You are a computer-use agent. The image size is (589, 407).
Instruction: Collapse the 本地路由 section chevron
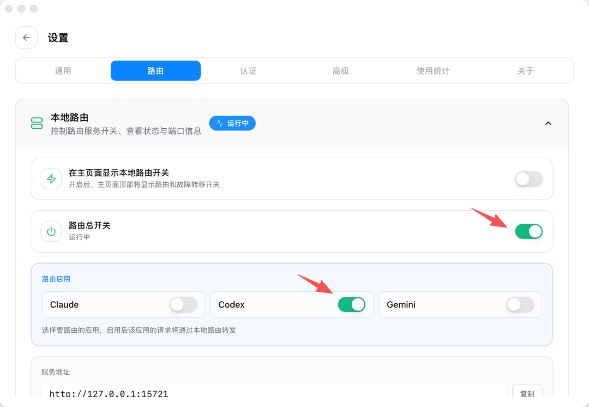pyautogui.click(x=549, y=123)
